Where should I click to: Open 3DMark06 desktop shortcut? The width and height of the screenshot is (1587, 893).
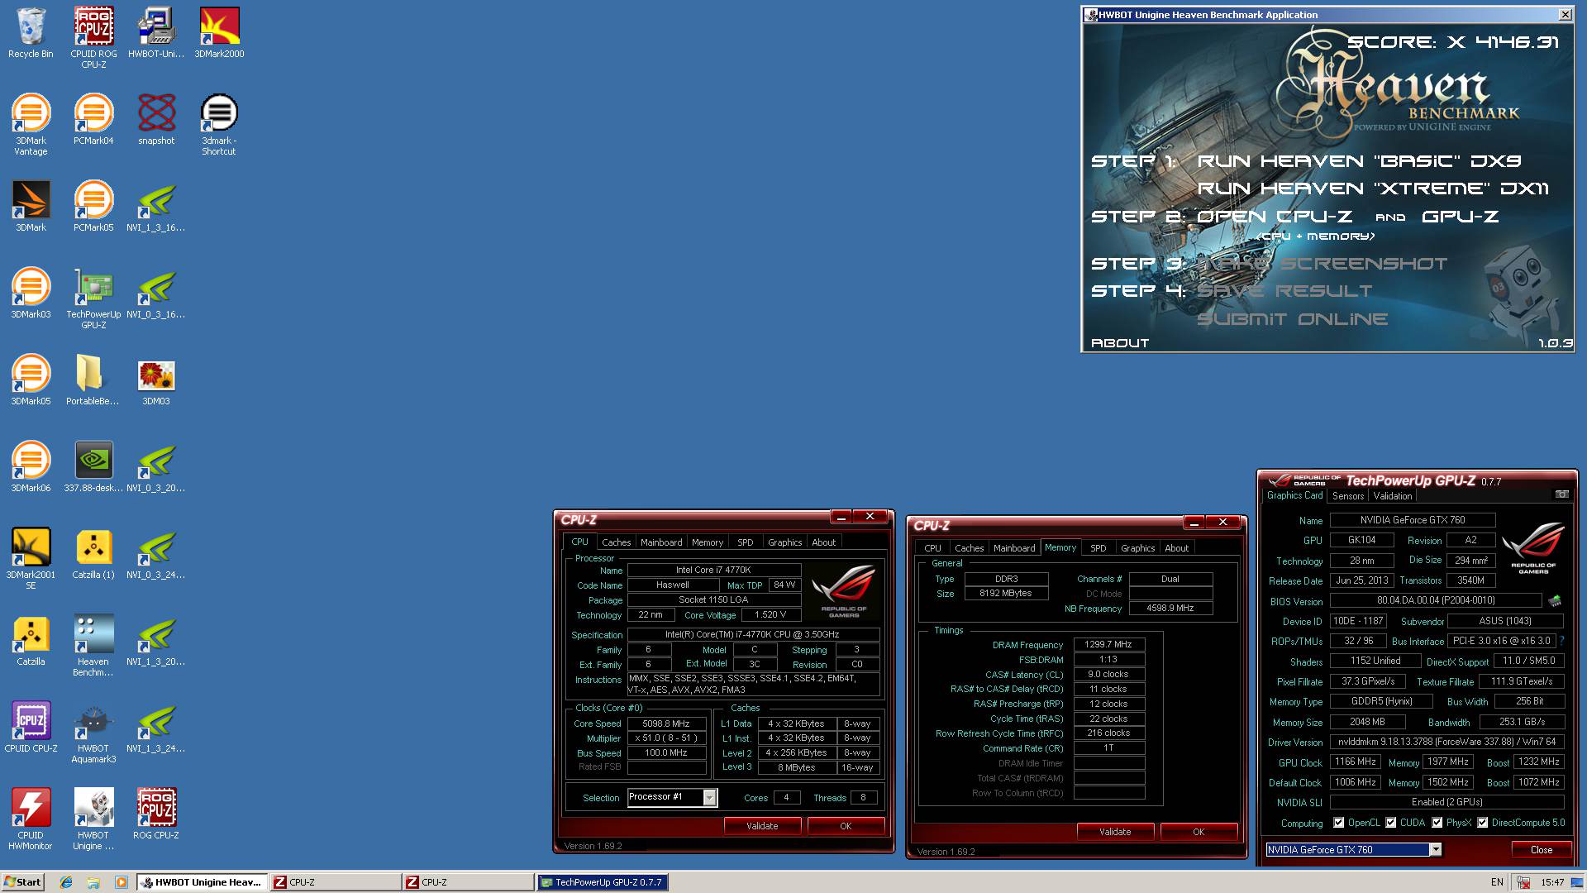click(x=31, y=467)
